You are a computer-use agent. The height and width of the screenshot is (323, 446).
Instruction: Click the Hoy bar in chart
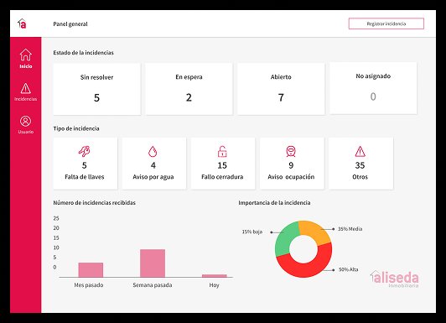pos(215,276)
